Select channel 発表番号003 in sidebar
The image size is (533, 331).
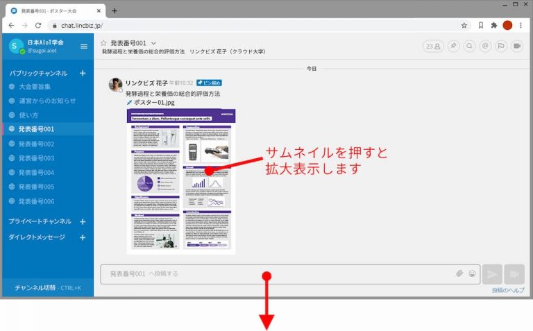tap(36, 158)
